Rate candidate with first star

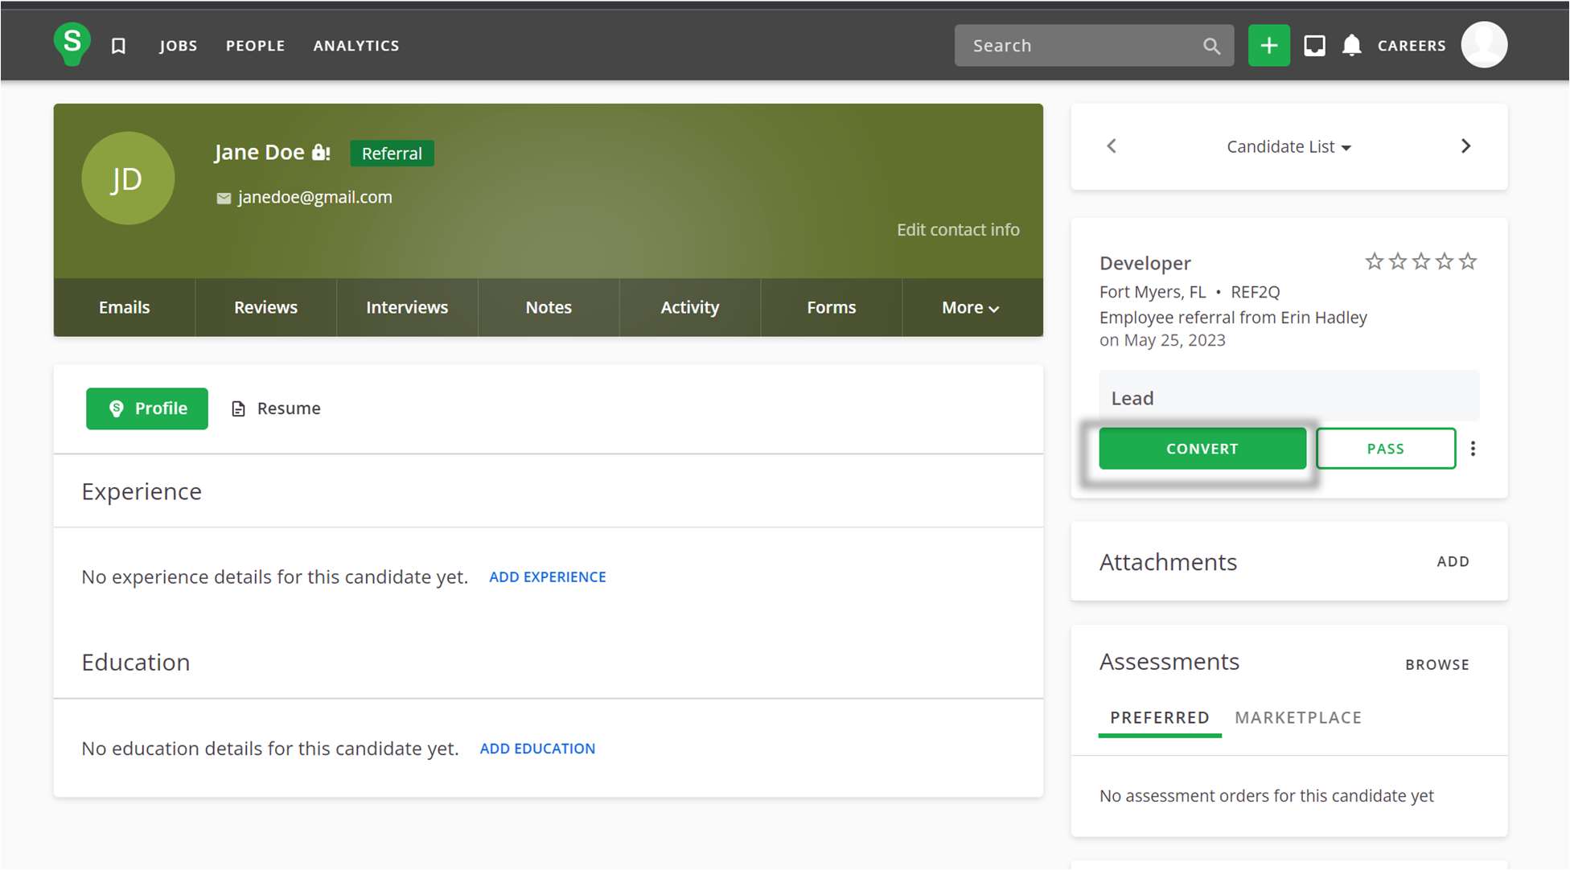click(x=1374, y=261)
